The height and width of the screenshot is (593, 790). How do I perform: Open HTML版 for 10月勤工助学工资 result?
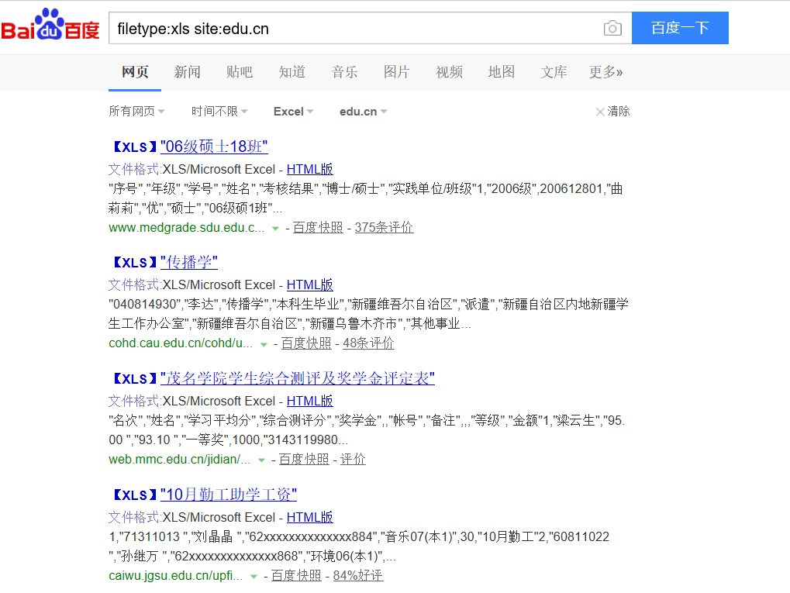click(x=310, y=518)
